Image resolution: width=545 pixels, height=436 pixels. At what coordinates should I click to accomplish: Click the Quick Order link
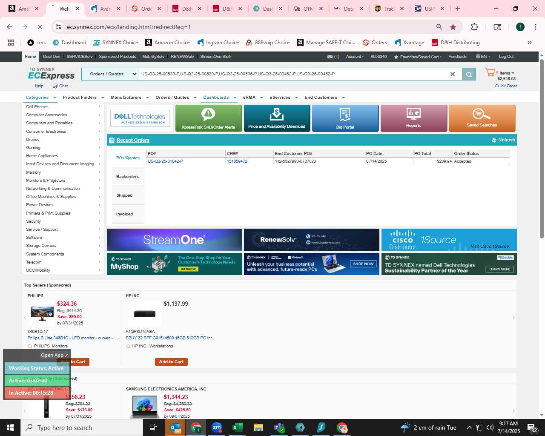point(506,86)
